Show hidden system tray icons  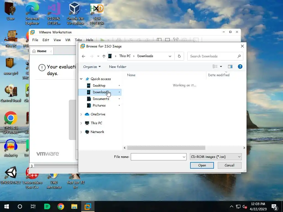click(231, 206)
